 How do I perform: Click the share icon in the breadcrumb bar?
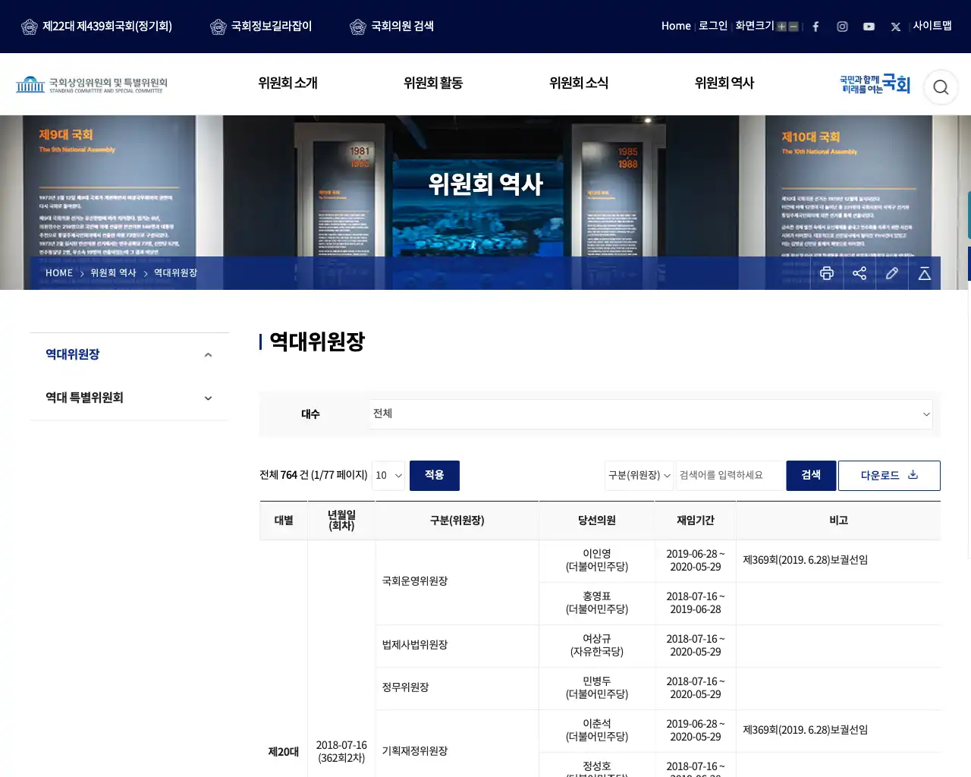859,273
